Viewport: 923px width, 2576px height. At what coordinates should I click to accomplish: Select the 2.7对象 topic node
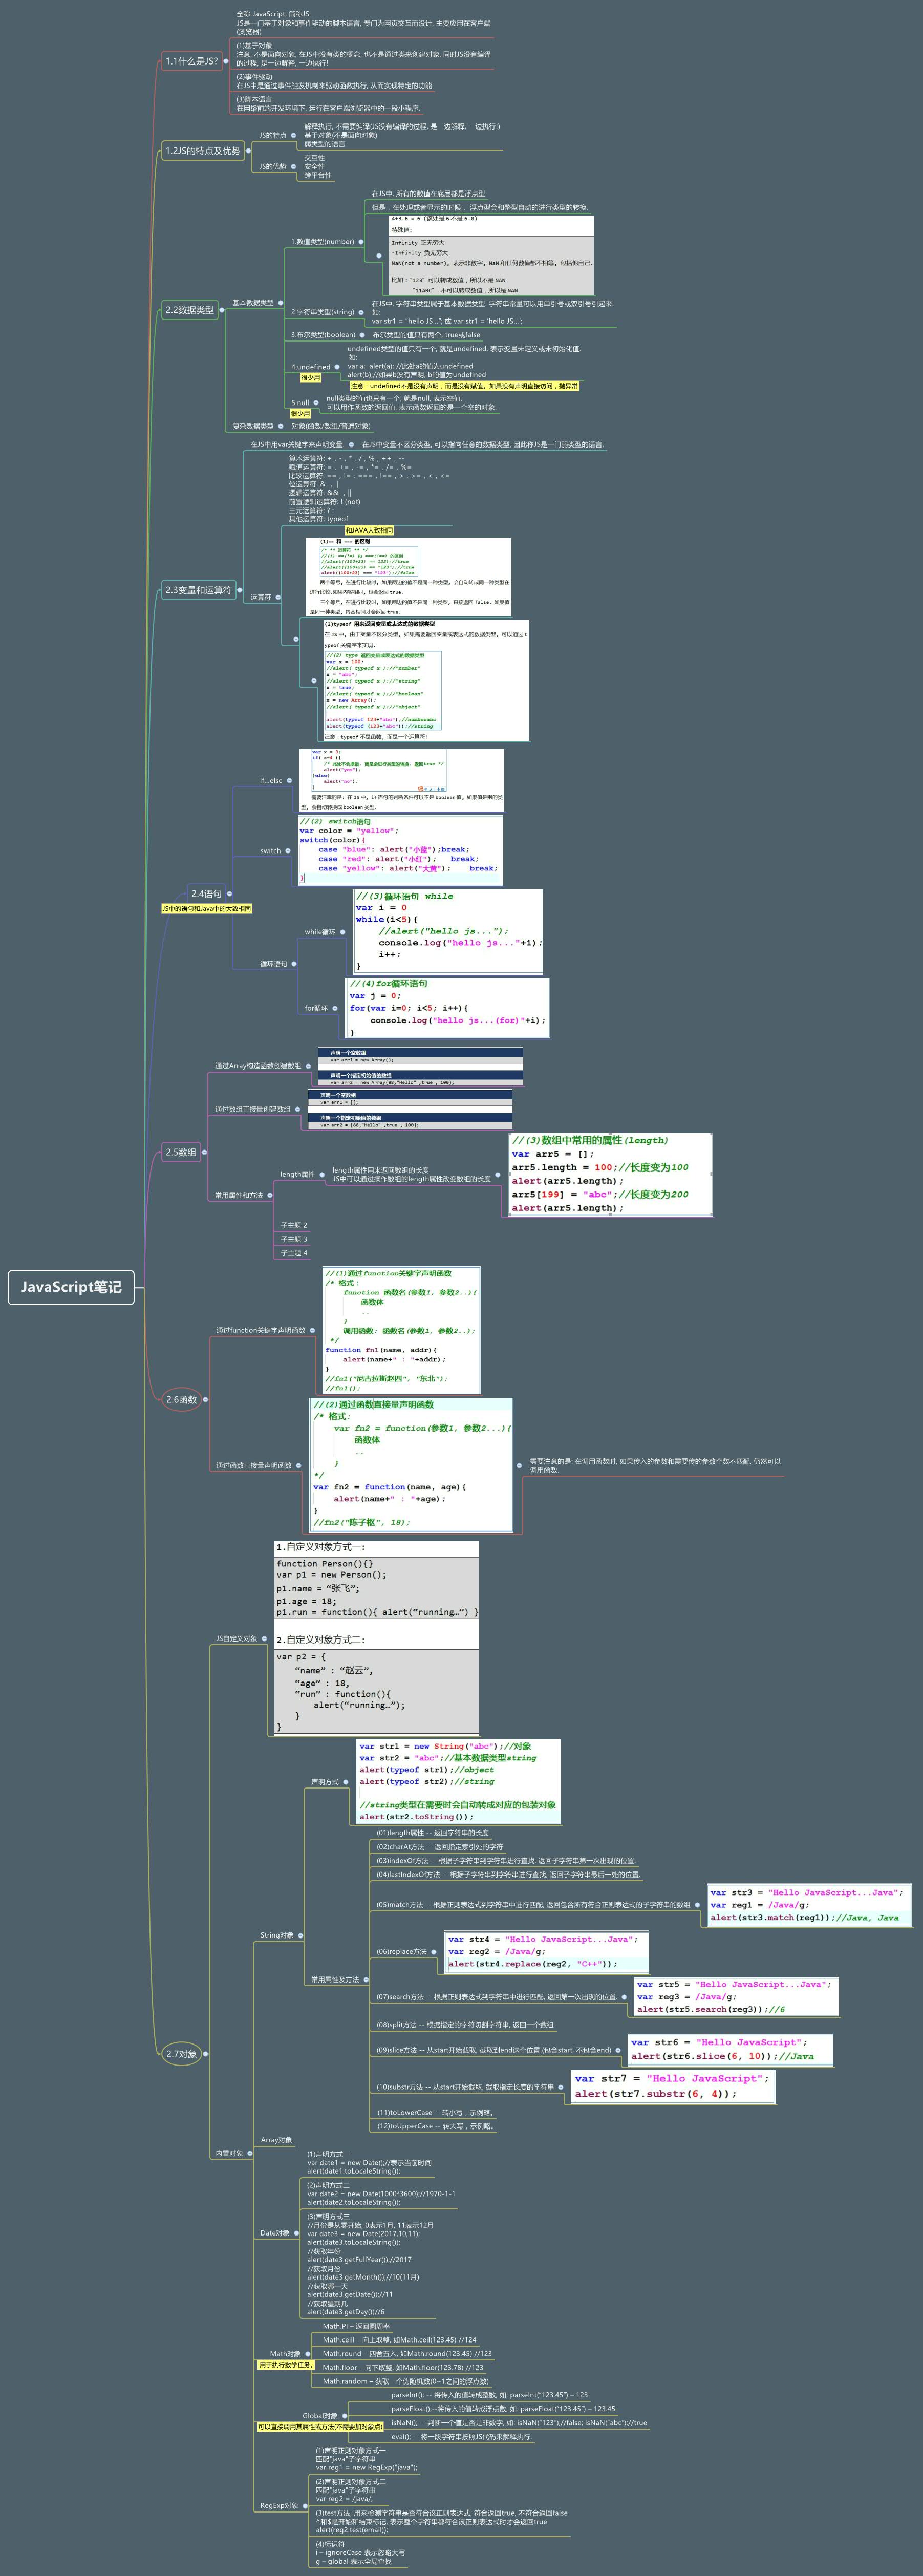tap(181, 2054)
